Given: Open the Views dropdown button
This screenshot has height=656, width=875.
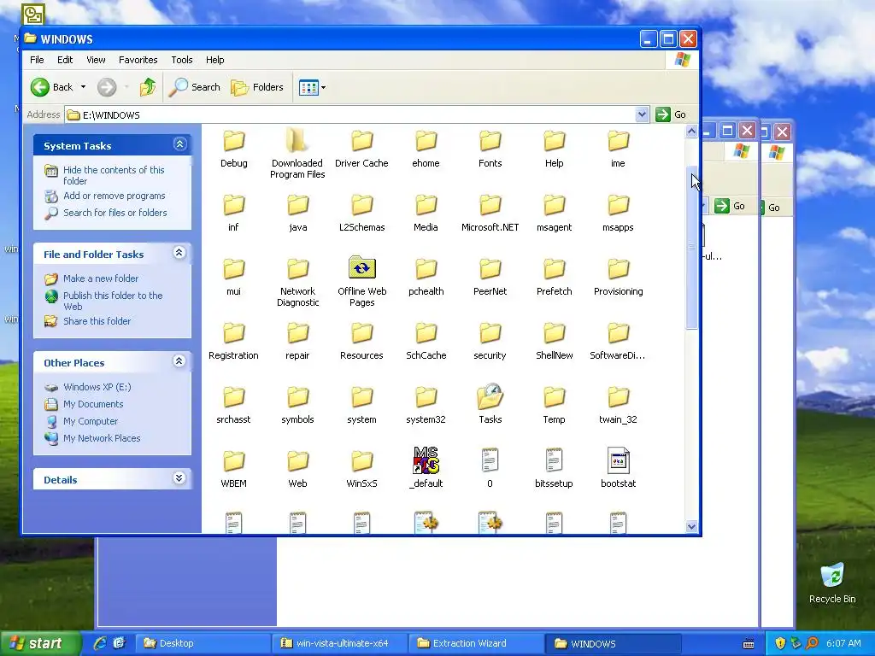Looking at the screenshot, I should [312, 87].
